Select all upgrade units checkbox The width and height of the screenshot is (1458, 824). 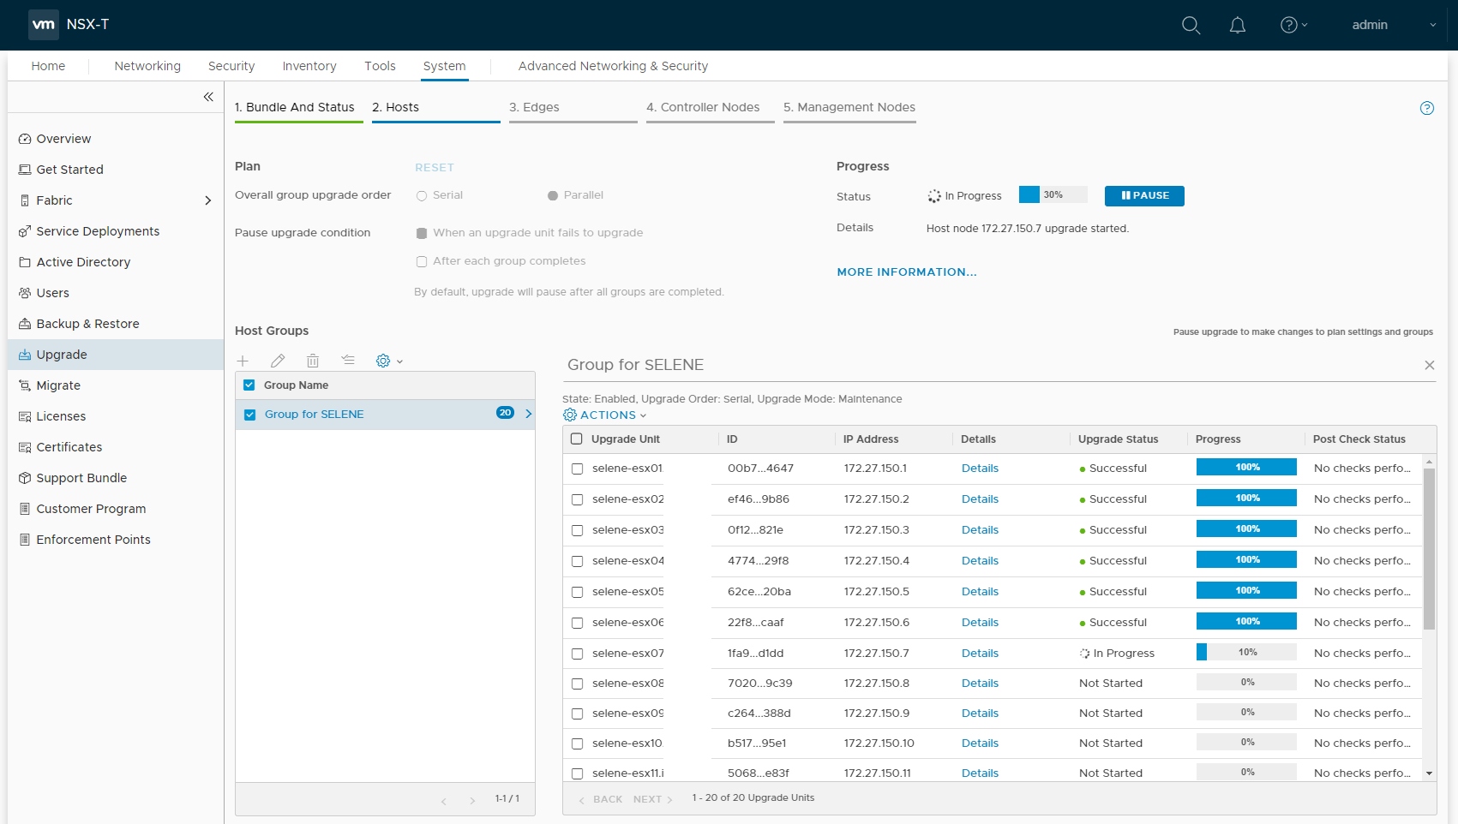[x=577, y=439]
